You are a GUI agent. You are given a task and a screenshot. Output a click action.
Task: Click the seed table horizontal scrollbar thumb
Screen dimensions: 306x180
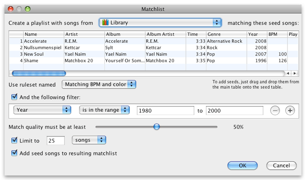tap(39, 74)
